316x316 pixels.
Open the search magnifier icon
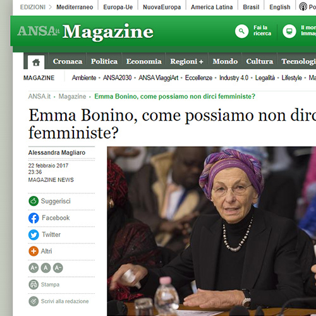click(x=241, y=31)
